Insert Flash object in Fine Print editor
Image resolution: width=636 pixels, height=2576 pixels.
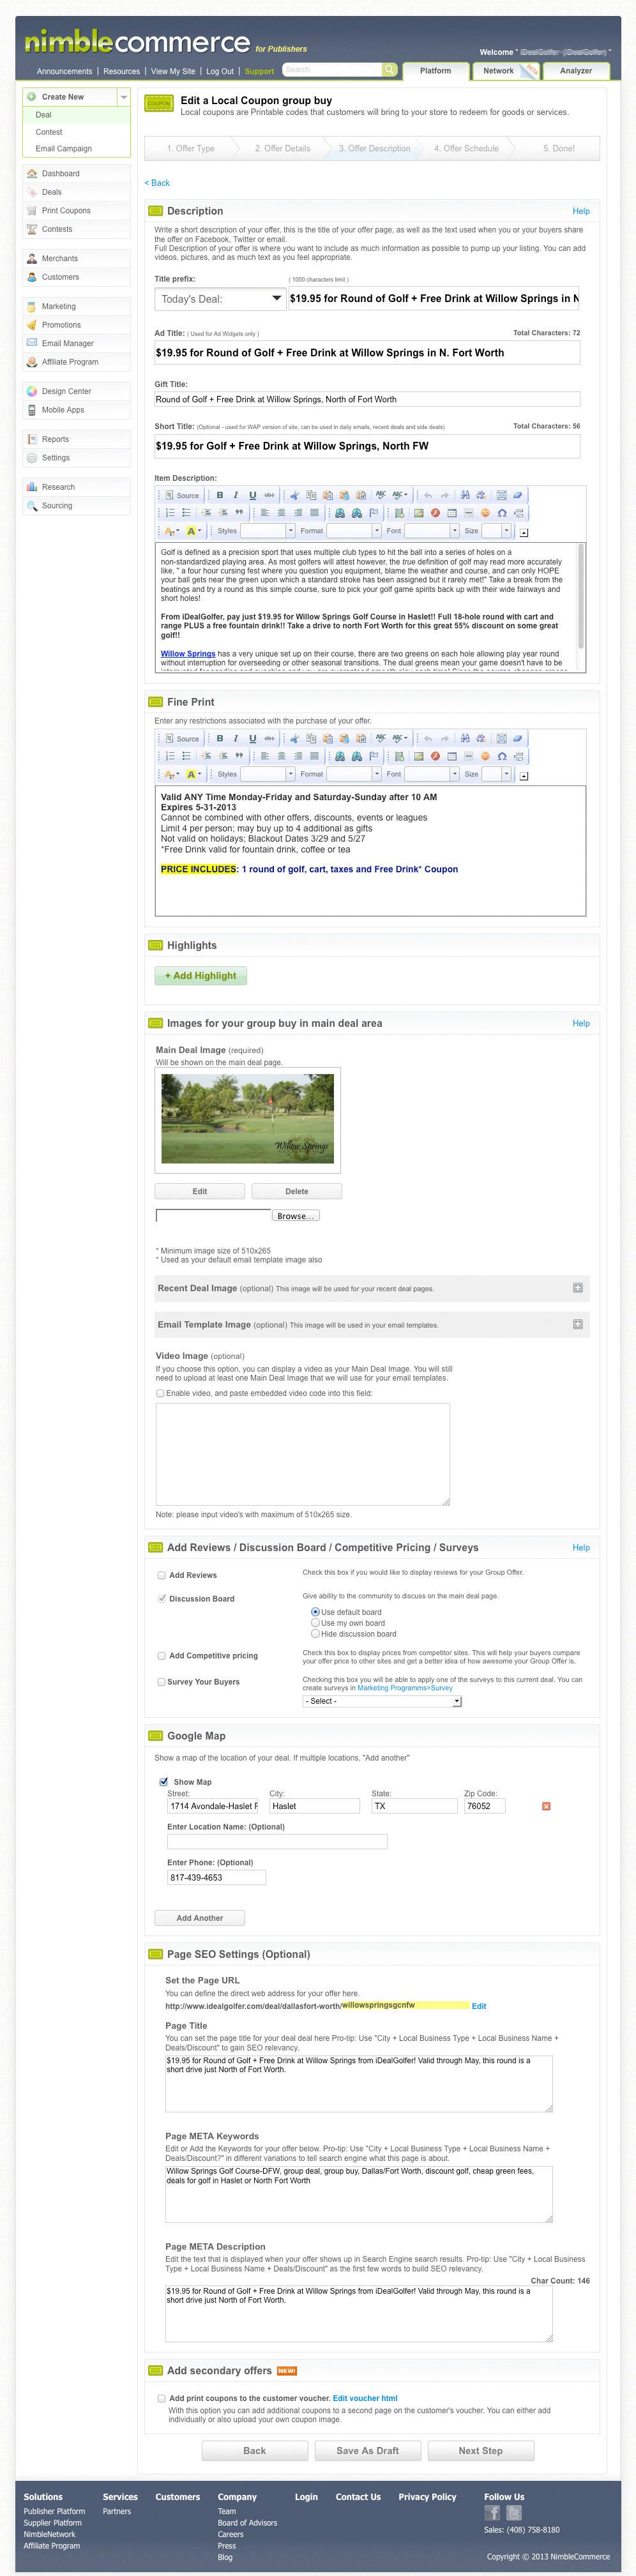[x=435, y=756]
